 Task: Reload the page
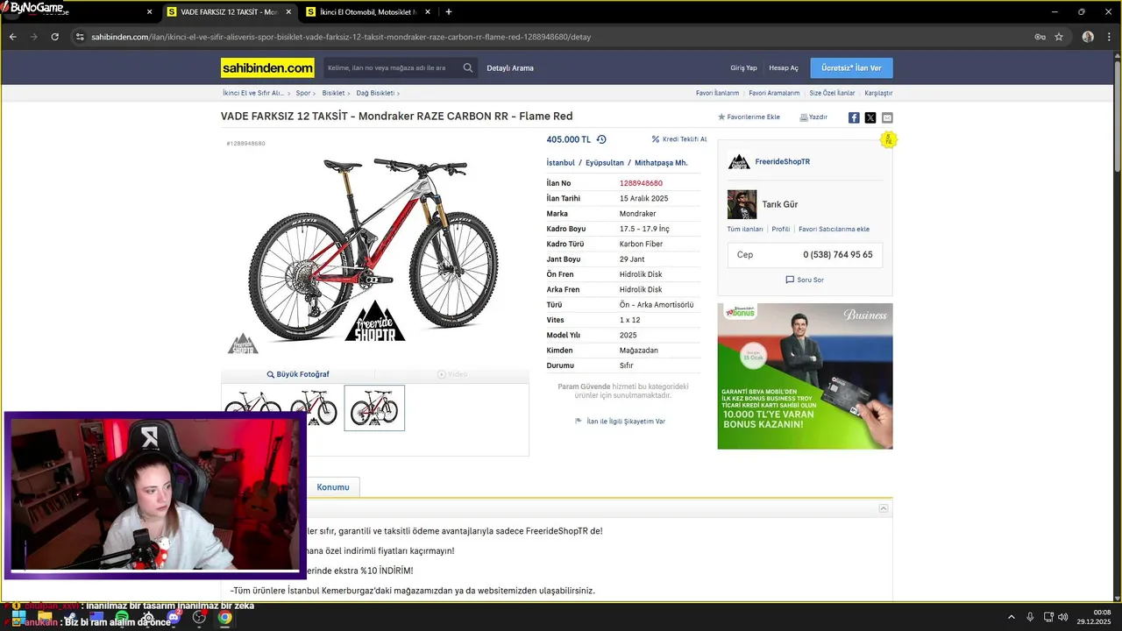(x=54, y=37)
